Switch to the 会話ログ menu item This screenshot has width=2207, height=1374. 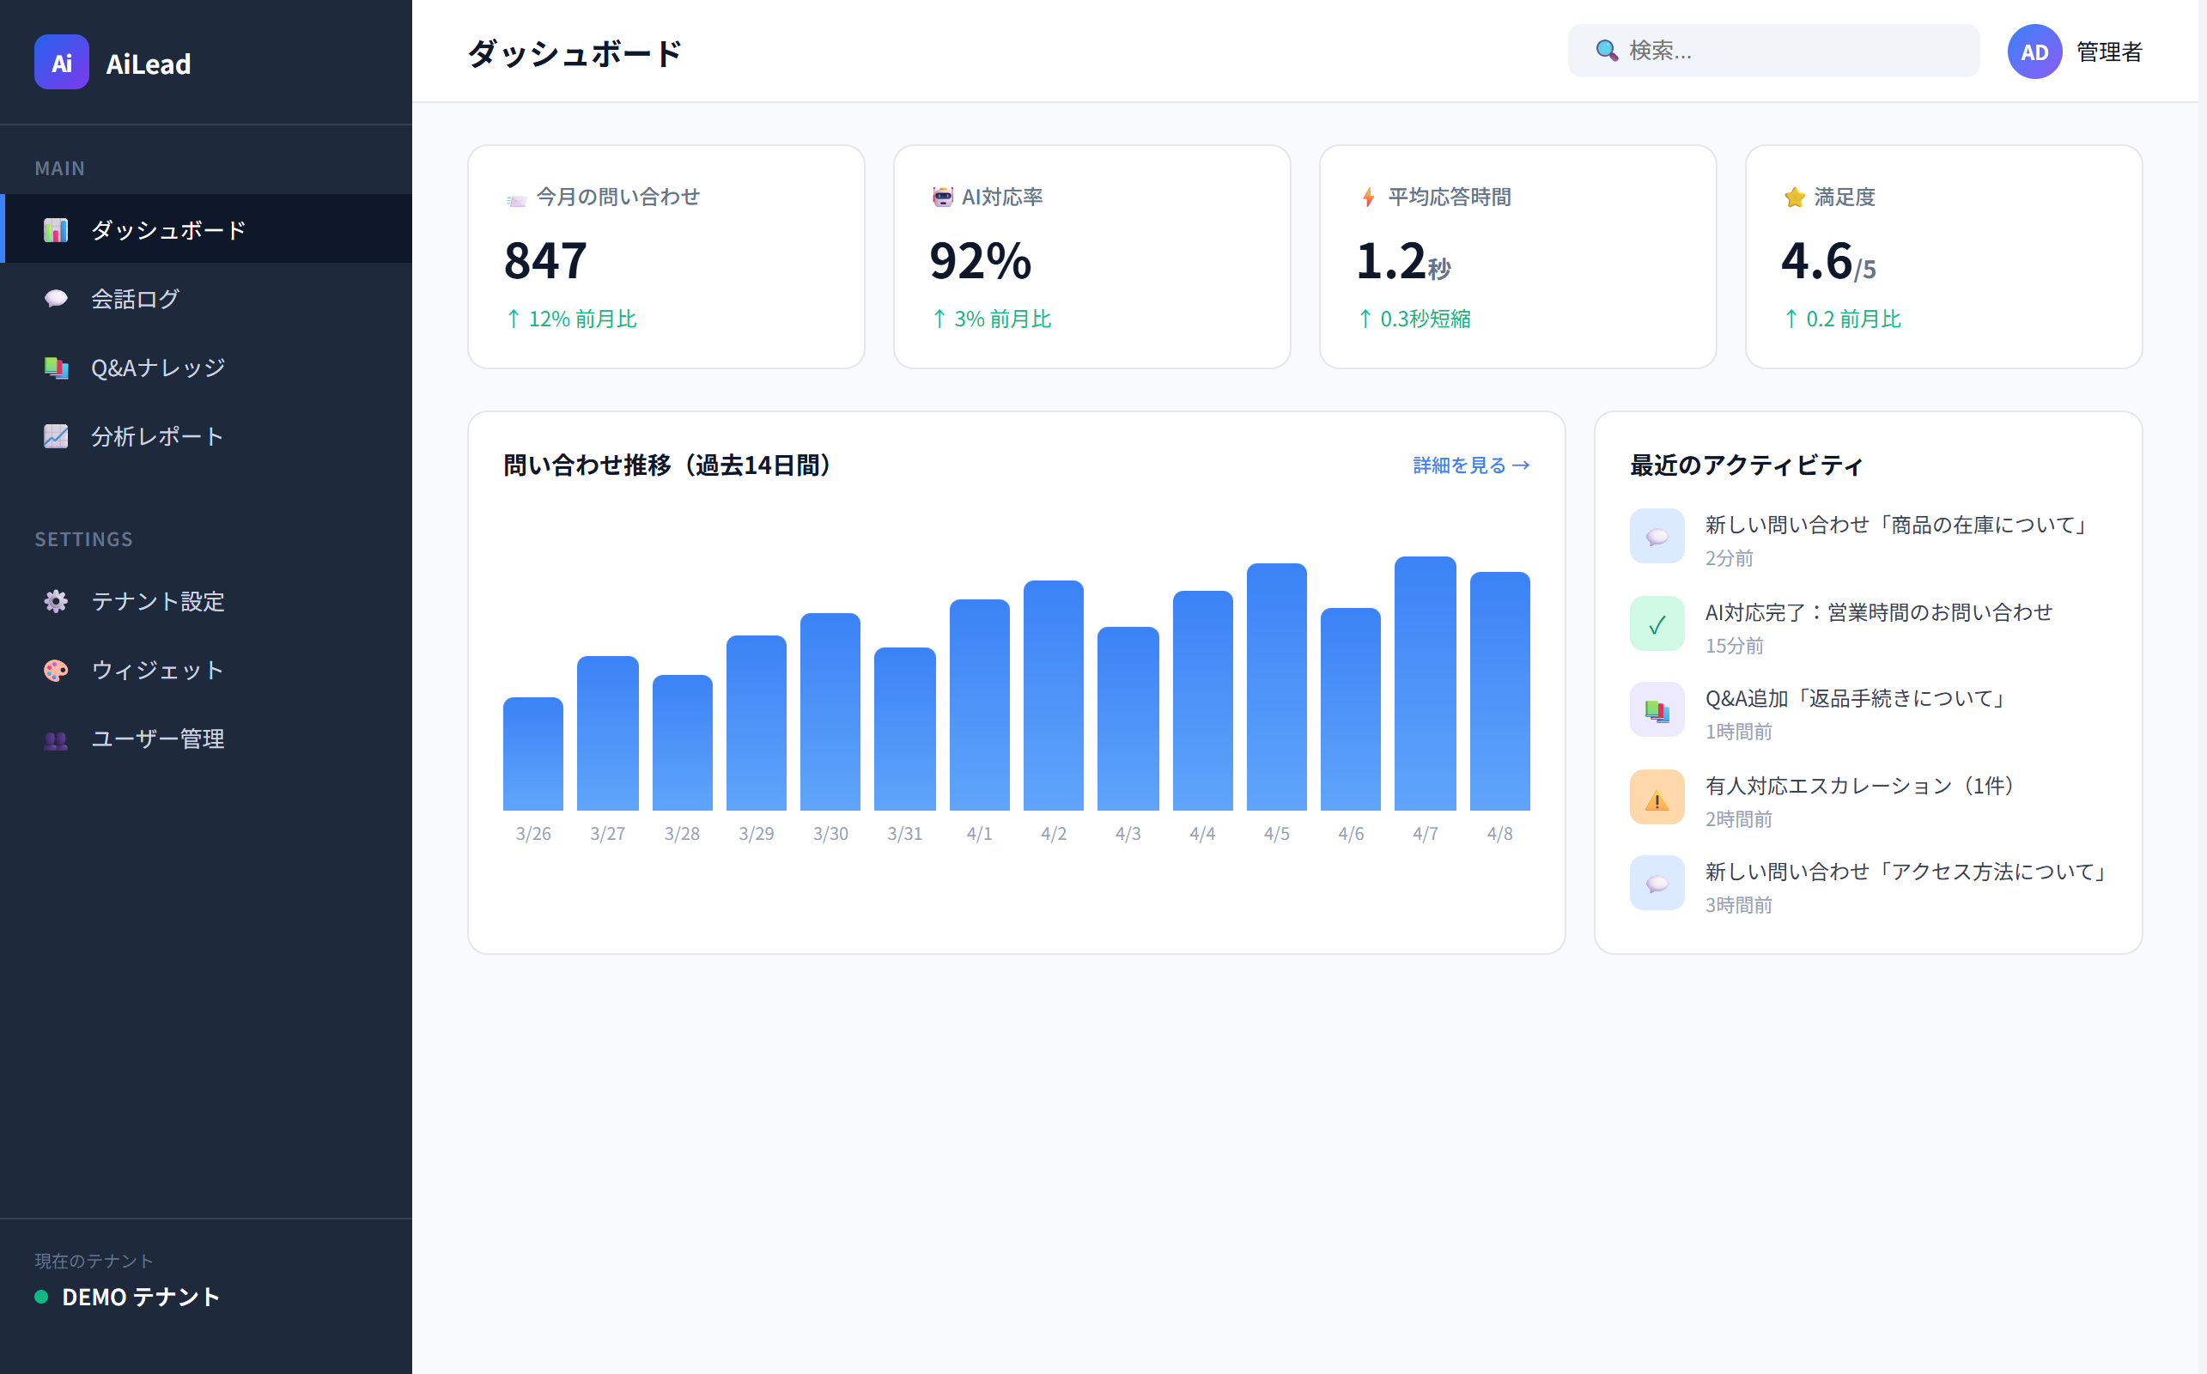[135, 298]
